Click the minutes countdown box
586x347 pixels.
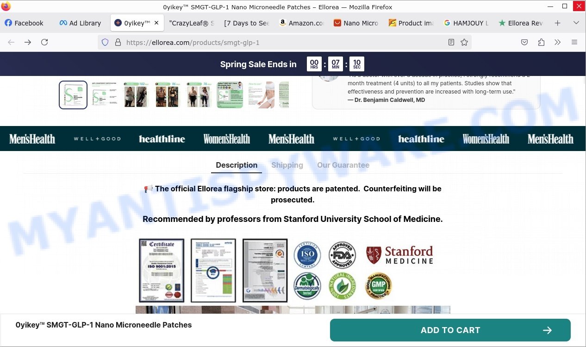336,64
